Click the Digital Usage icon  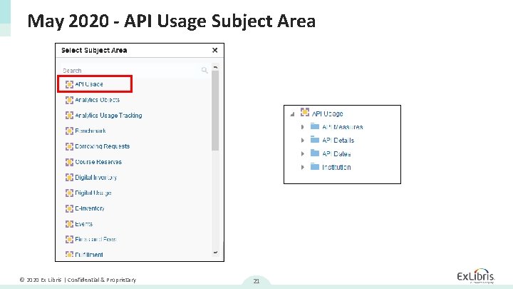(69, 193)
